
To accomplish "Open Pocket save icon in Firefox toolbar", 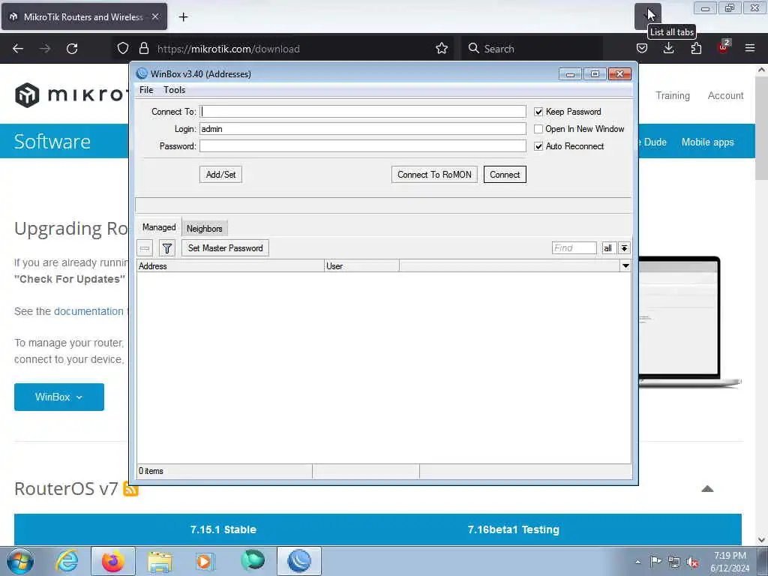I will click(642, 49).
